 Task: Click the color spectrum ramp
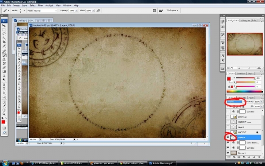[x=245, y=92]
